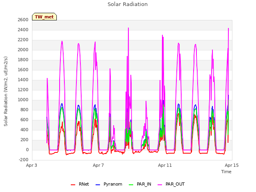Click the TW_met annotation label
Viewport: 256px width, 192px height.
pos(44,17)
